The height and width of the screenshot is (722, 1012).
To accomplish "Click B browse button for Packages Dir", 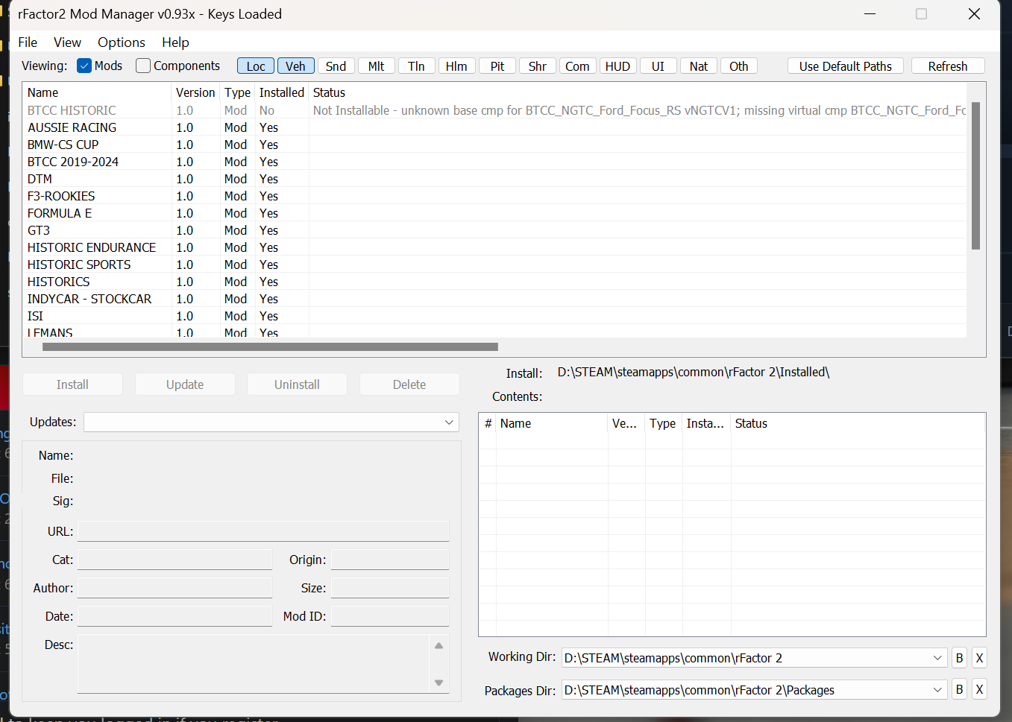I will 959,690.
